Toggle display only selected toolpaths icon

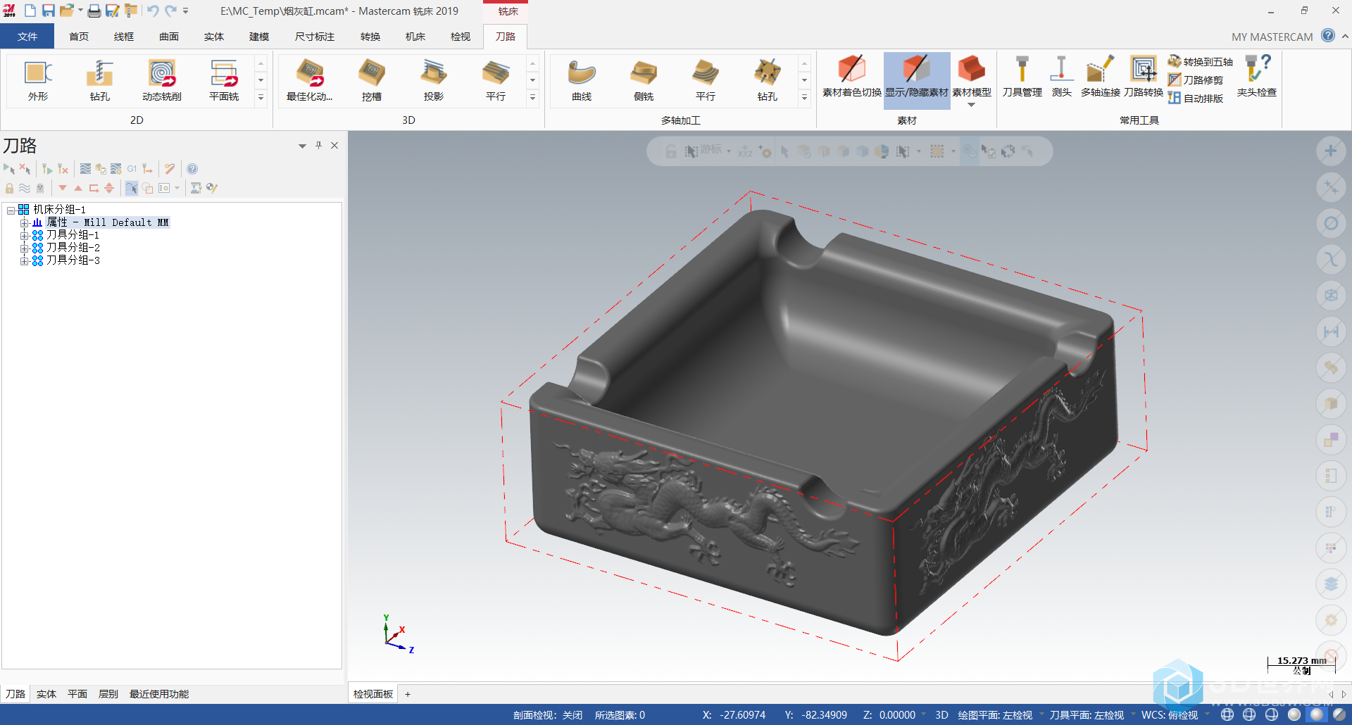pyautogui.click(x=132, y=188)
